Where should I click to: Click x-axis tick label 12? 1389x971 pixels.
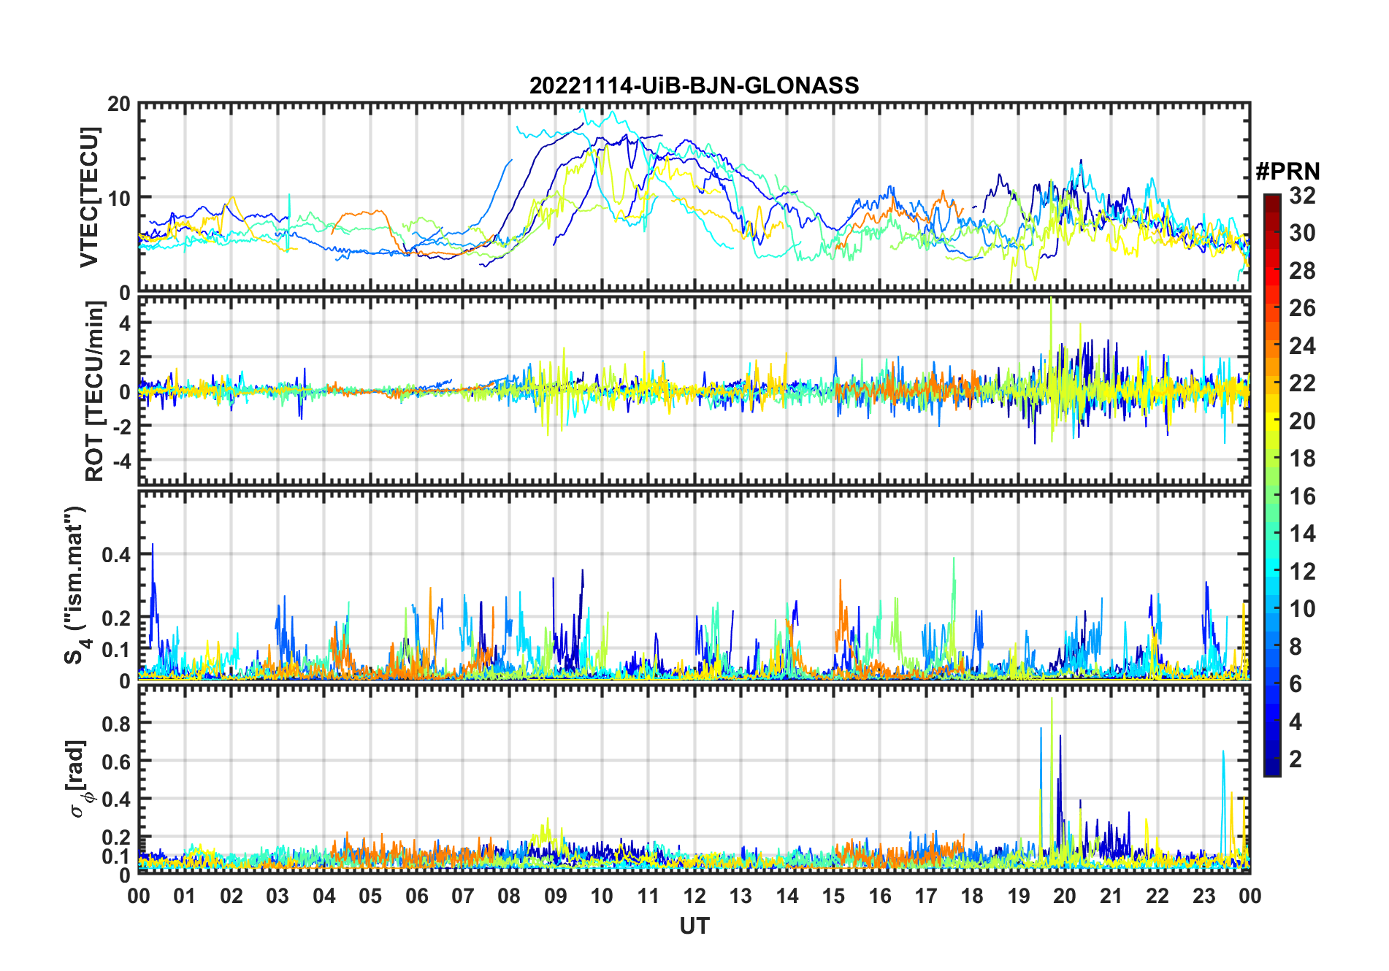click(694, 896)
